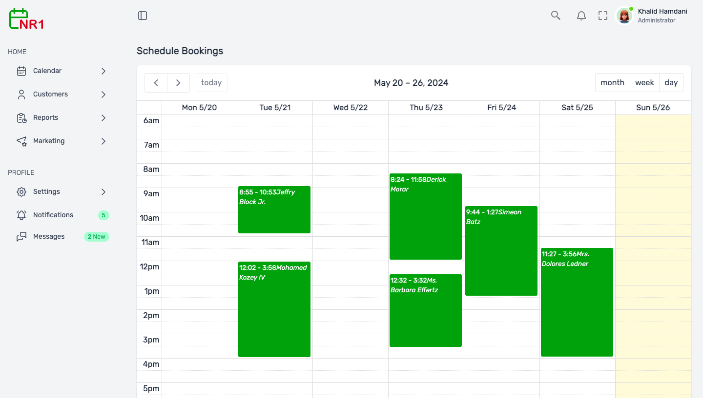703x398 pixels.
Task: Expand the Settings submenu arrow
Action: [103, 192]
